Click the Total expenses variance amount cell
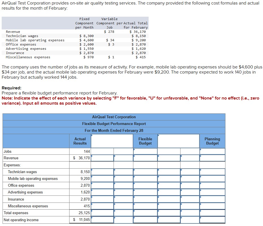The width and height of the screenshot is (263, 226). (102, 213)
